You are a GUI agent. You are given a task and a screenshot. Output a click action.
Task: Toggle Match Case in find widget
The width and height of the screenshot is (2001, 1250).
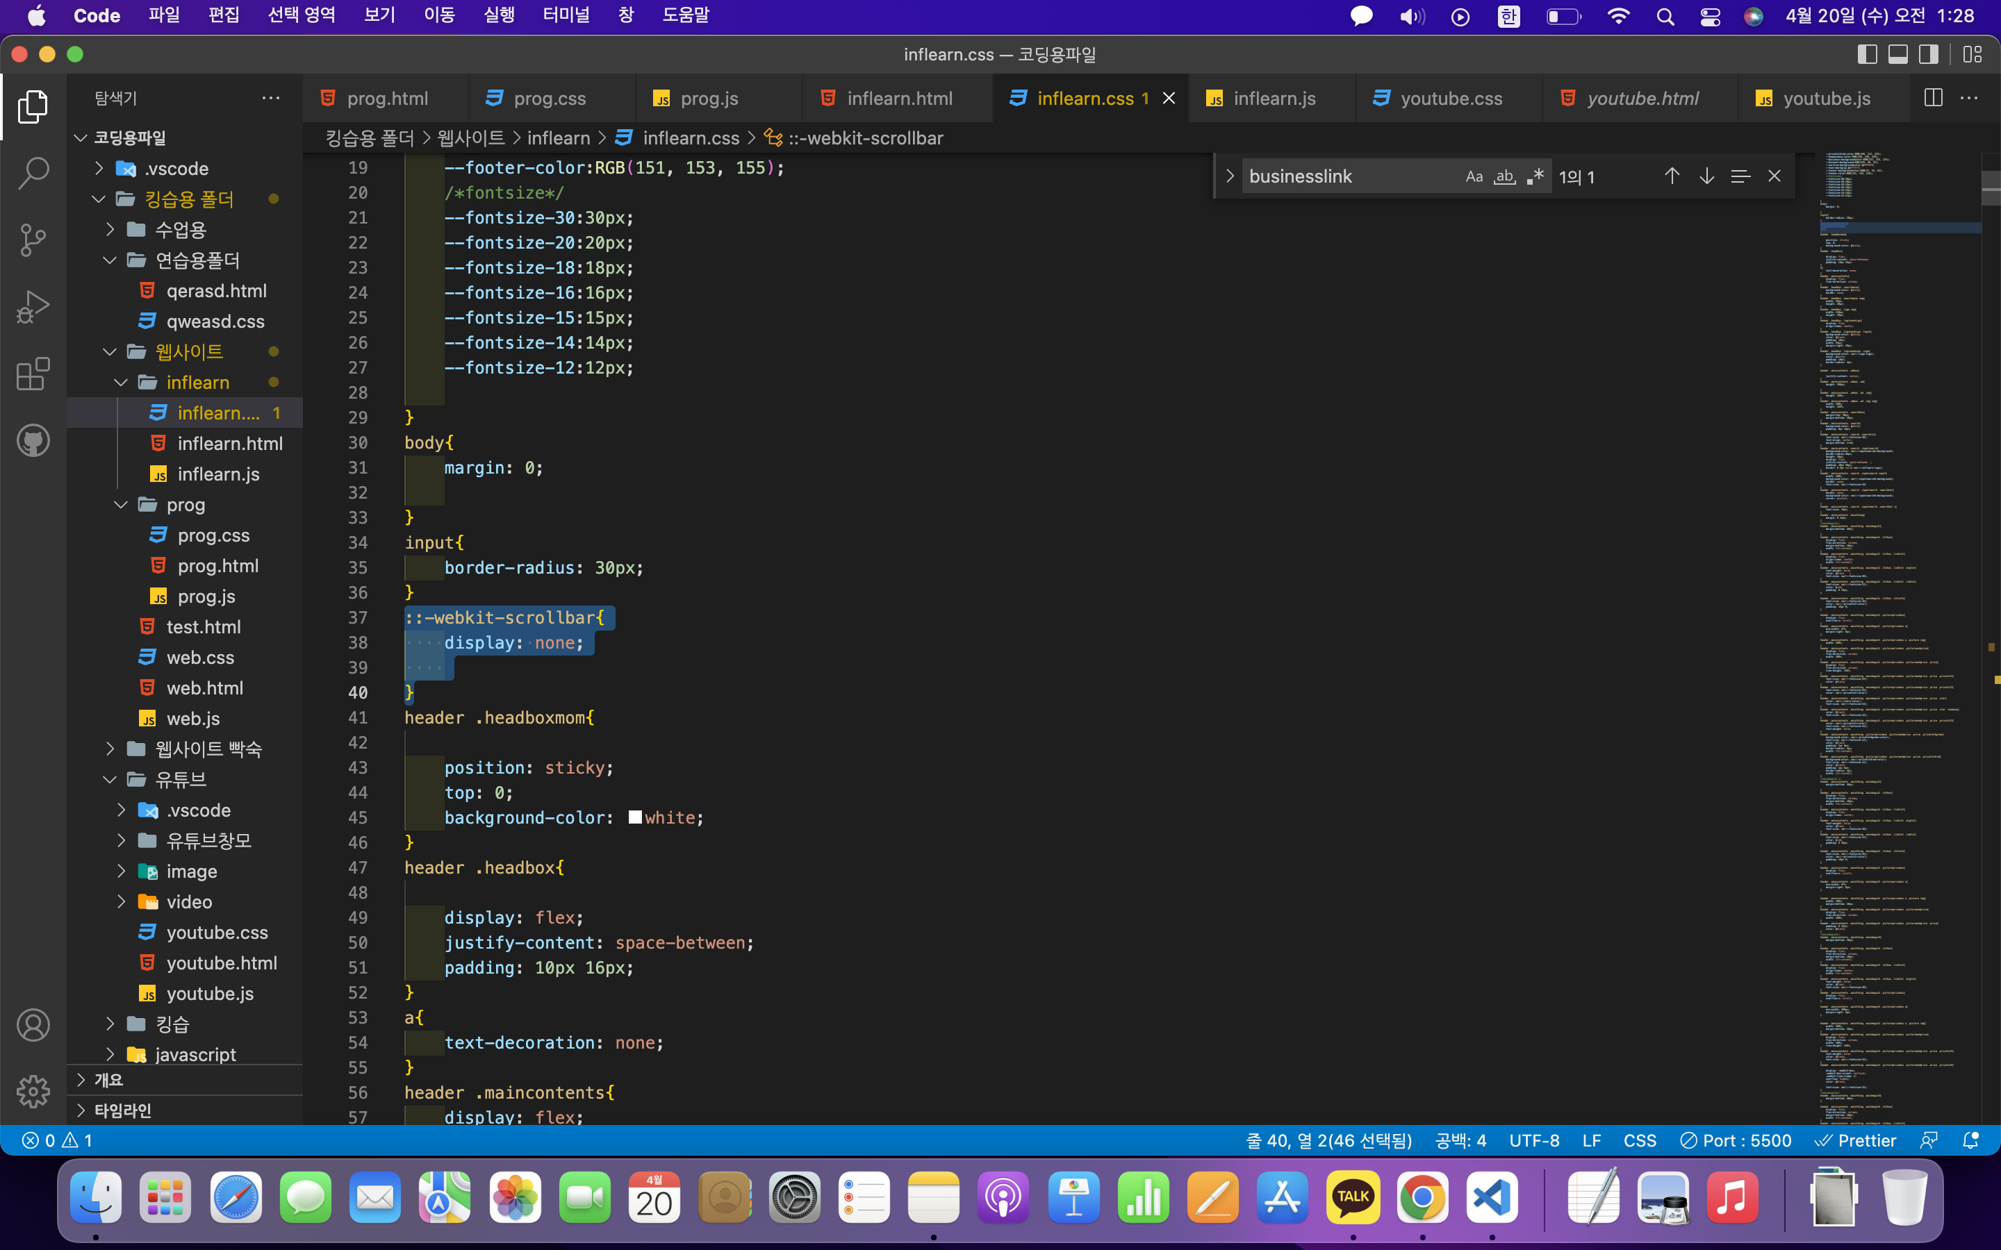(1474, 176)
